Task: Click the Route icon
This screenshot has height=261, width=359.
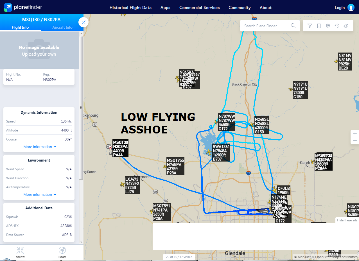Action: tap(62, 250)
